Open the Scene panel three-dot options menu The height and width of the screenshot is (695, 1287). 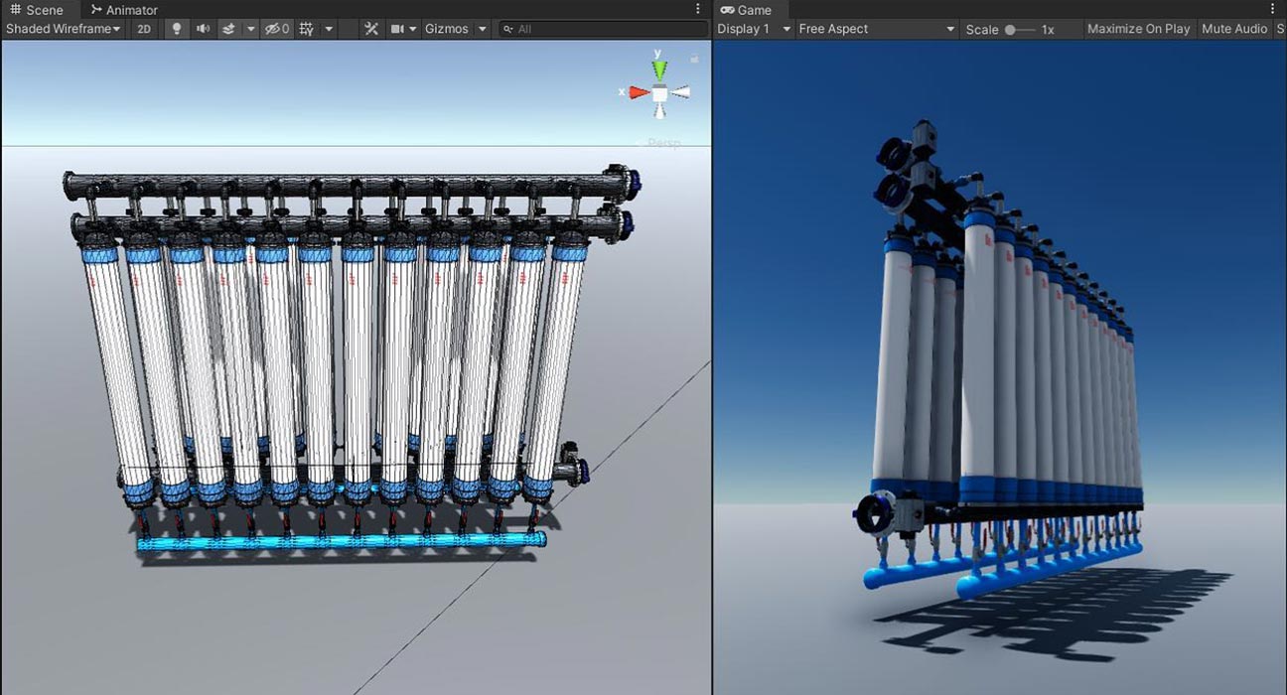pyautogui.click(x=698, y=9)
